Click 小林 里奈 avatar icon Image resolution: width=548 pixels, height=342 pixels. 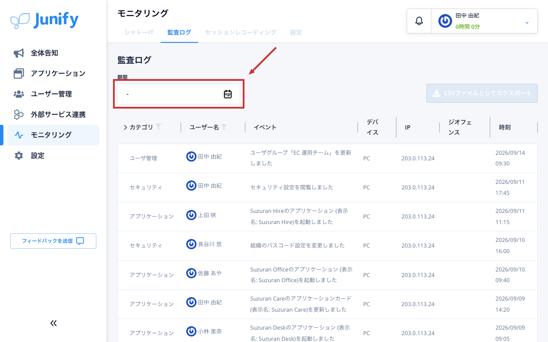[x=191, y=331]
